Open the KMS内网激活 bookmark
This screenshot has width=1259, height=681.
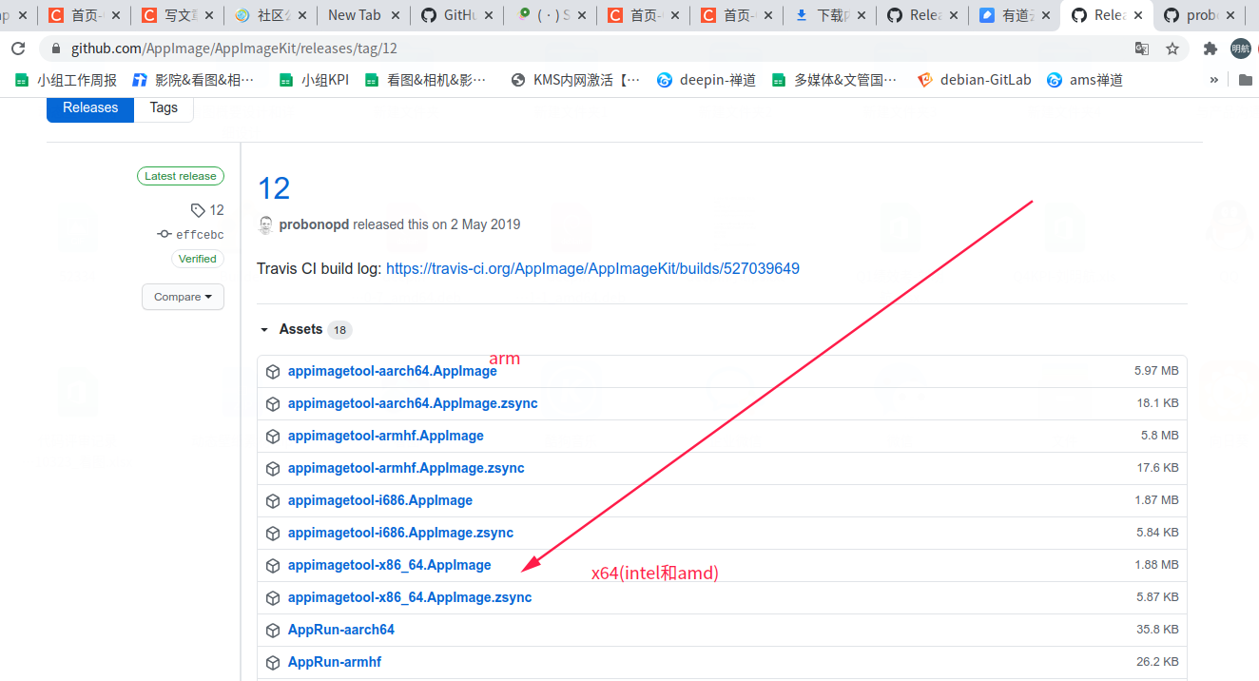tap(575, 80)
